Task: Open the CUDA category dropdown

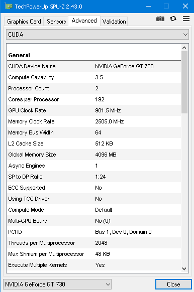Action: coord(98,35)
